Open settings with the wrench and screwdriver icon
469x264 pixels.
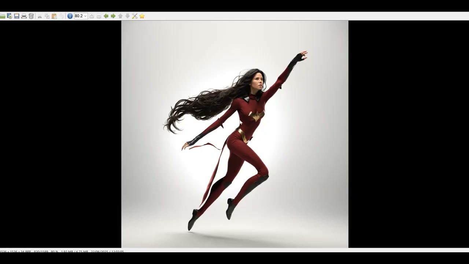pos(135,16)
